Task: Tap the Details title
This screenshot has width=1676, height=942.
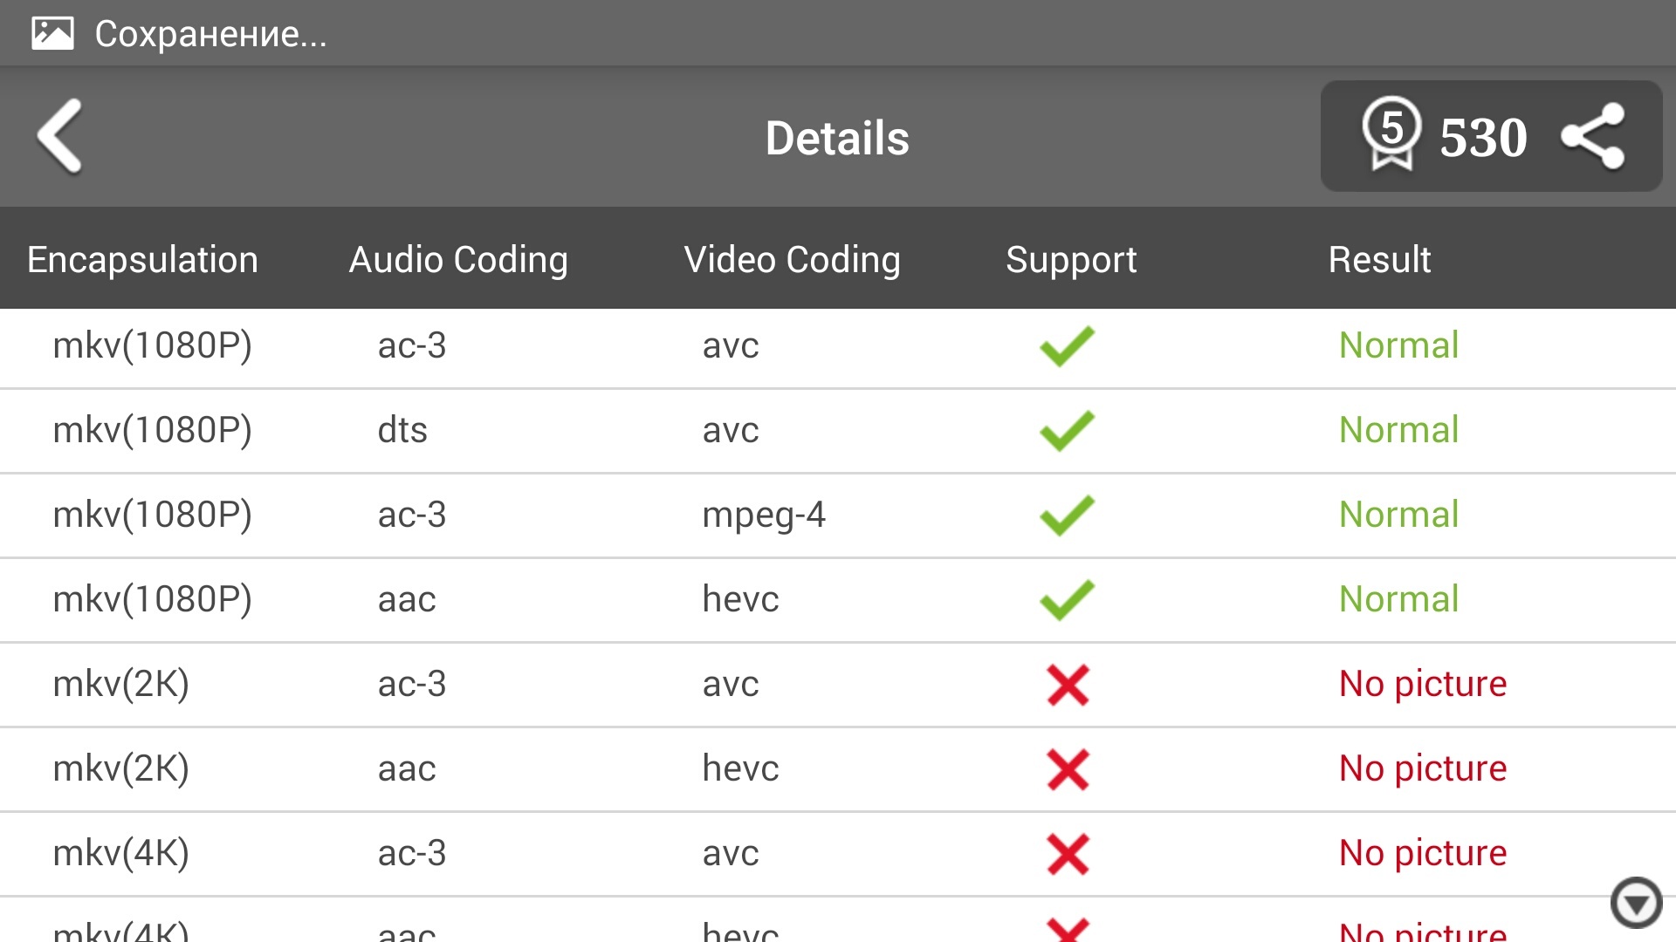Action: (837, 138)
